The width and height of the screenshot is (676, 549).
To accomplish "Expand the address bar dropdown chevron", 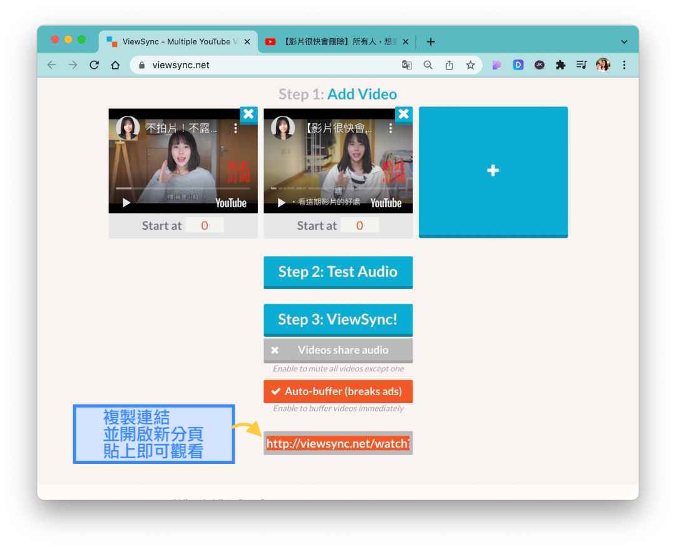I will (x=624, y=42).
